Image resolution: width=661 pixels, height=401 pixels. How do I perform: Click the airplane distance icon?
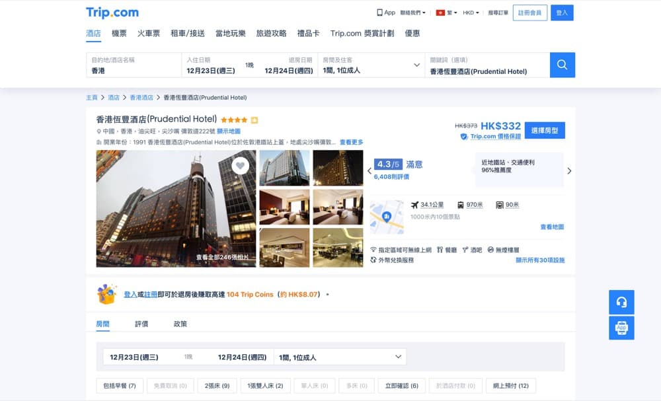coord(415,205)
